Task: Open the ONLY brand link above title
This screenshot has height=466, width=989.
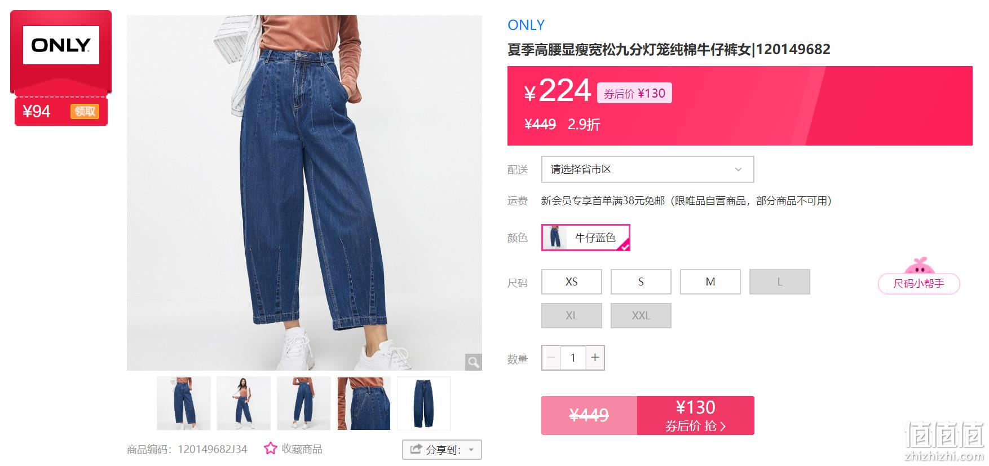Action: point(526,25)
